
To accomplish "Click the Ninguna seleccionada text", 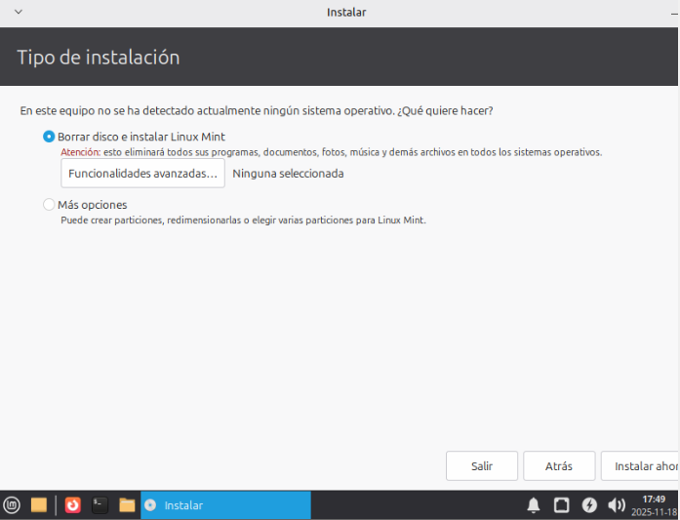I will pos(288,174).
